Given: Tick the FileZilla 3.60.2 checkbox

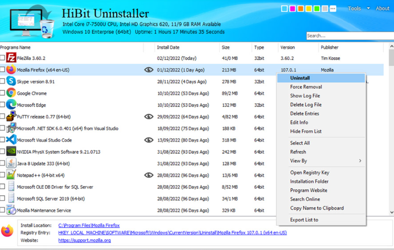Looking at the screenshot, I should point(2,57).
